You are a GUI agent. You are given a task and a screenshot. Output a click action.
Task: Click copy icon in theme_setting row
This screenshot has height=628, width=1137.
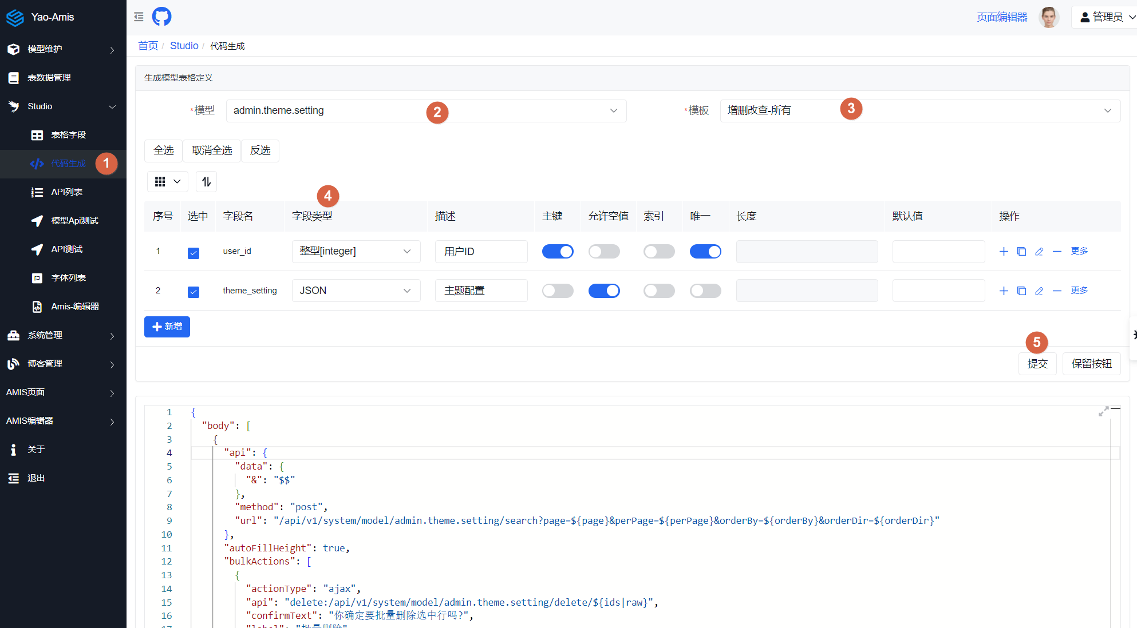pos(1021,291)
